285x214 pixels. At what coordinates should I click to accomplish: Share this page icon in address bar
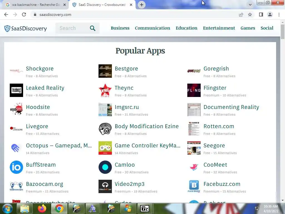click(241, 14)
